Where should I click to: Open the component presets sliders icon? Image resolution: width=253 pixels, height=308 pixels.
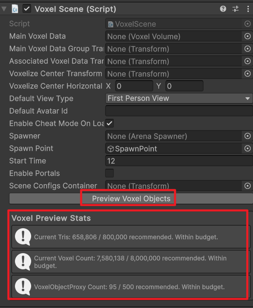click(236, 9)
